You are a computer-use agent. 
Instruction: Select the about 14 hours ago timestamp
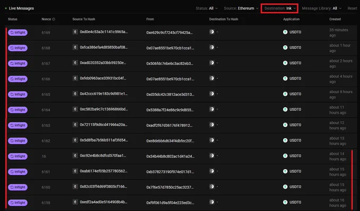[x=338, y=156]
